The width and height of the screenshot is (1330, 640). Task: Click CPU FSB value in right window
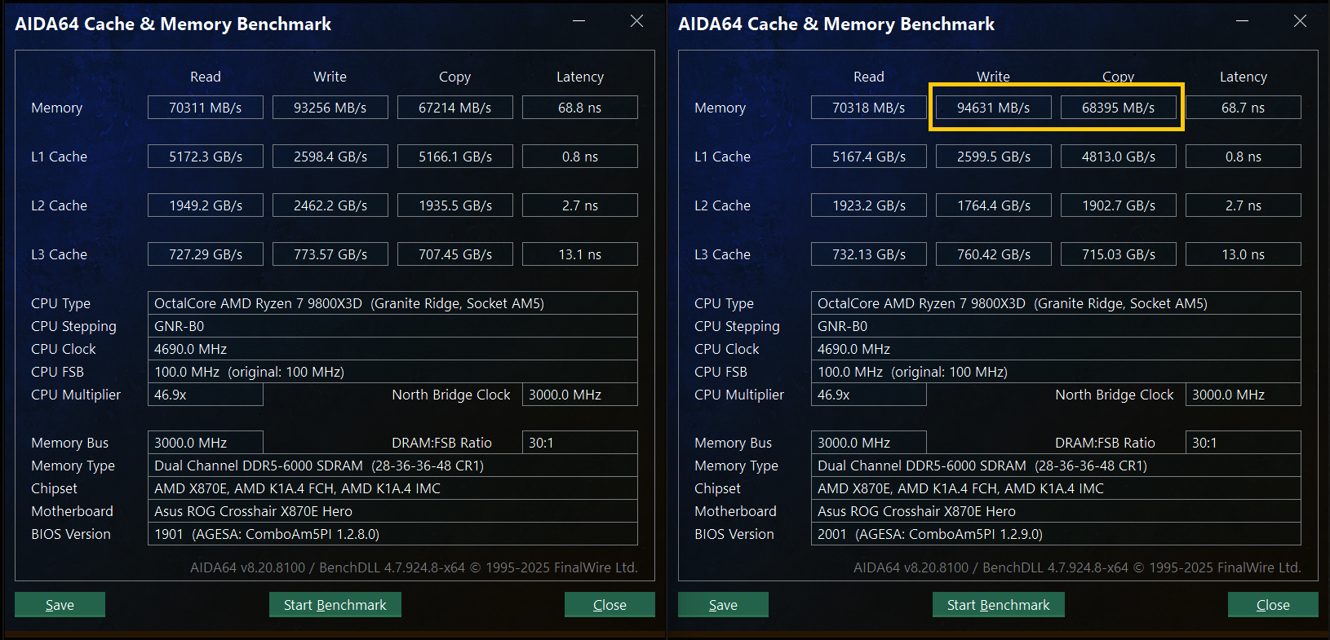pyautogui.click(x=1056, y=372)
